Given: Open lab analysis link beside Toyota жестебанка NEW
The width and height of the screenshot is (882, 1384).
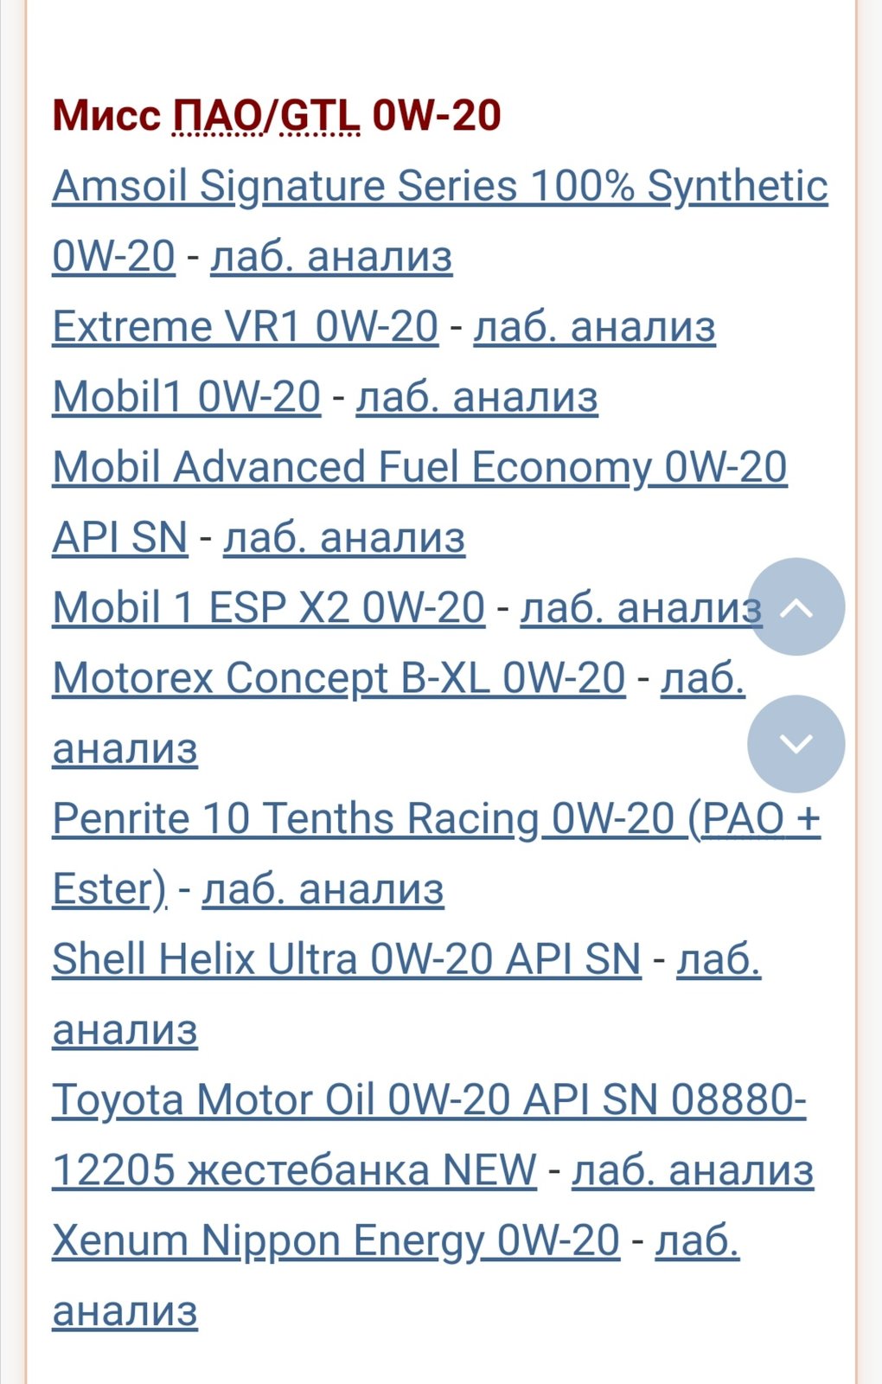Looking at the screenshot, I should tap(693, 1170).
